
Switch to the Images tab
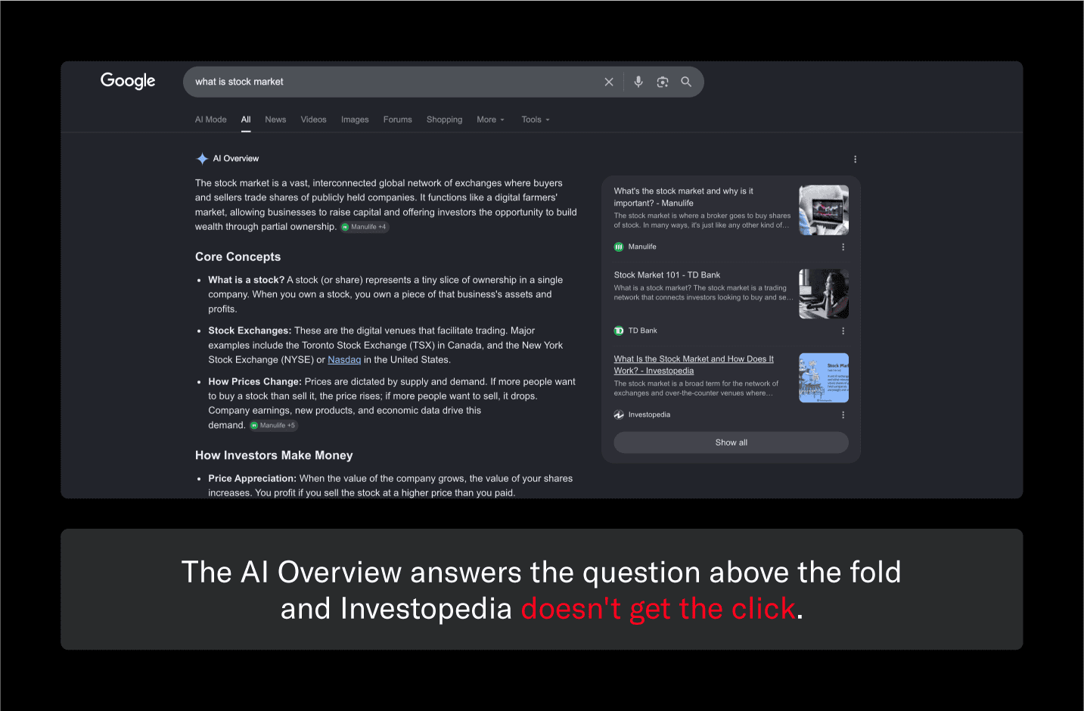point(355,120)
